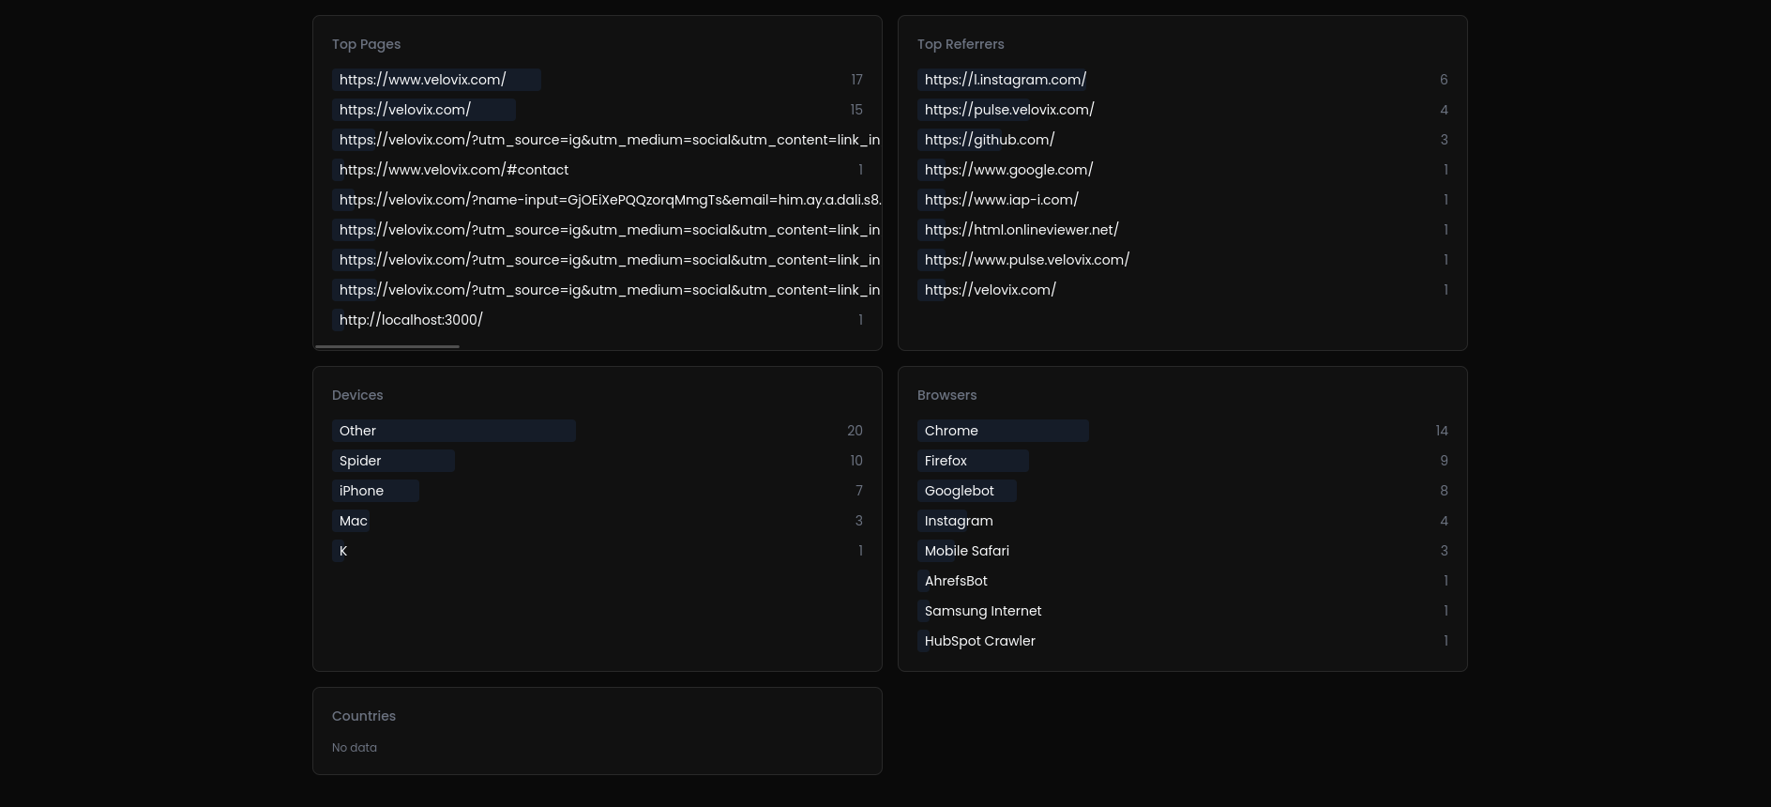
Task: Select the iPhone device row
Action: tap(597, 491)
